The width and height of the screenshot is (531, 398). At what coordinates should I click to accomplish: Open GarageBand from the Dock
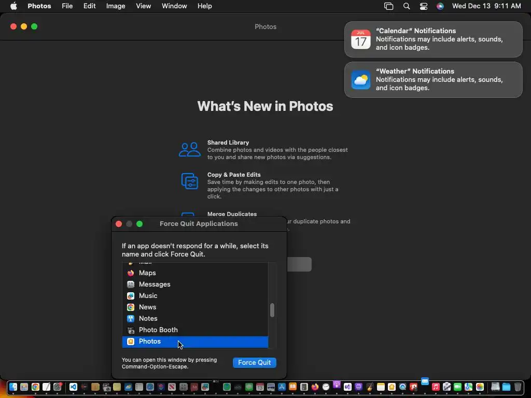coord(370,387)
